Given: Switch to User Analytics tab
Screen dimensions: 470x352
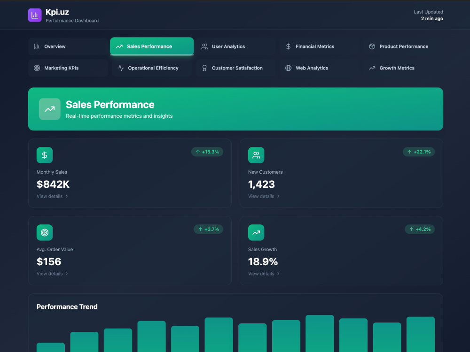Looking at the screenshot, I should pos(235,46).
